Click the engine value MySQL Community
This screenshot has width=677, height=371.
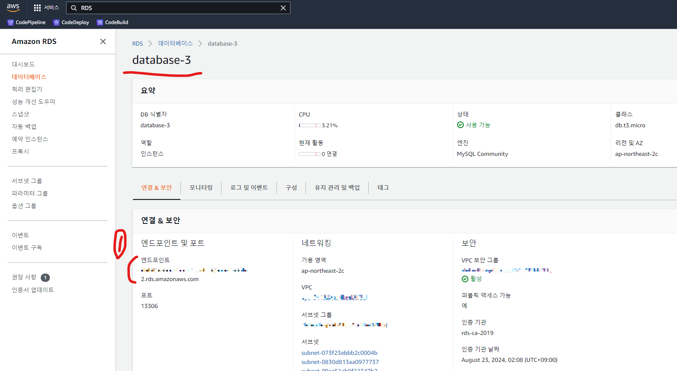[x=483, y=154]
